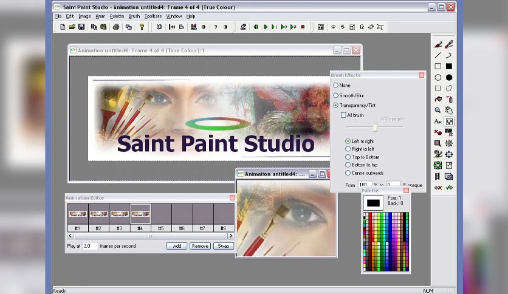This screenshot has width=508, height=294.
Task: Click the Open folder toolbar icon
Action: 72,27
